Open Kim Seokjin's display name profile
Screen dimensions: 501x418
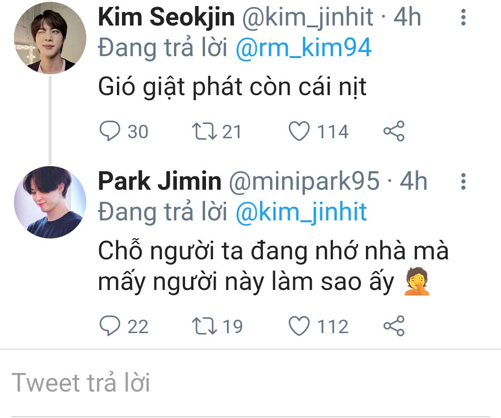click(x=167, y=18)
